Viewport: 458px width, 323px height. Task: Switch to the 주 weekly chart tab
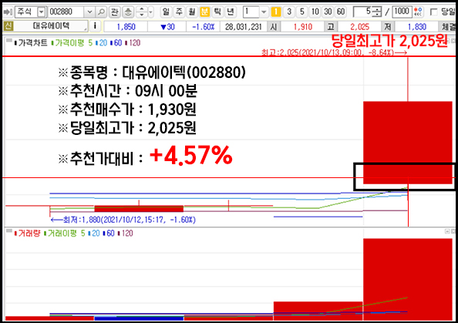179,12
